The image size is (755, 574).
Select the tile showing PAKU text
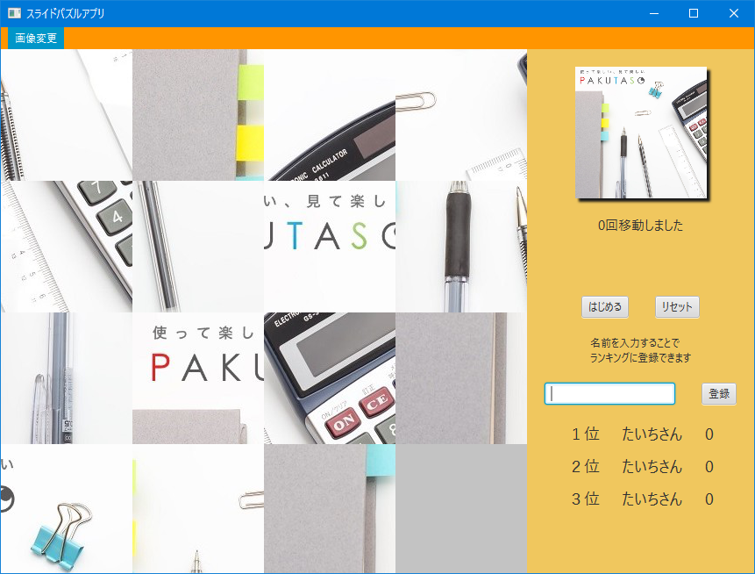(x=198, y=378)
